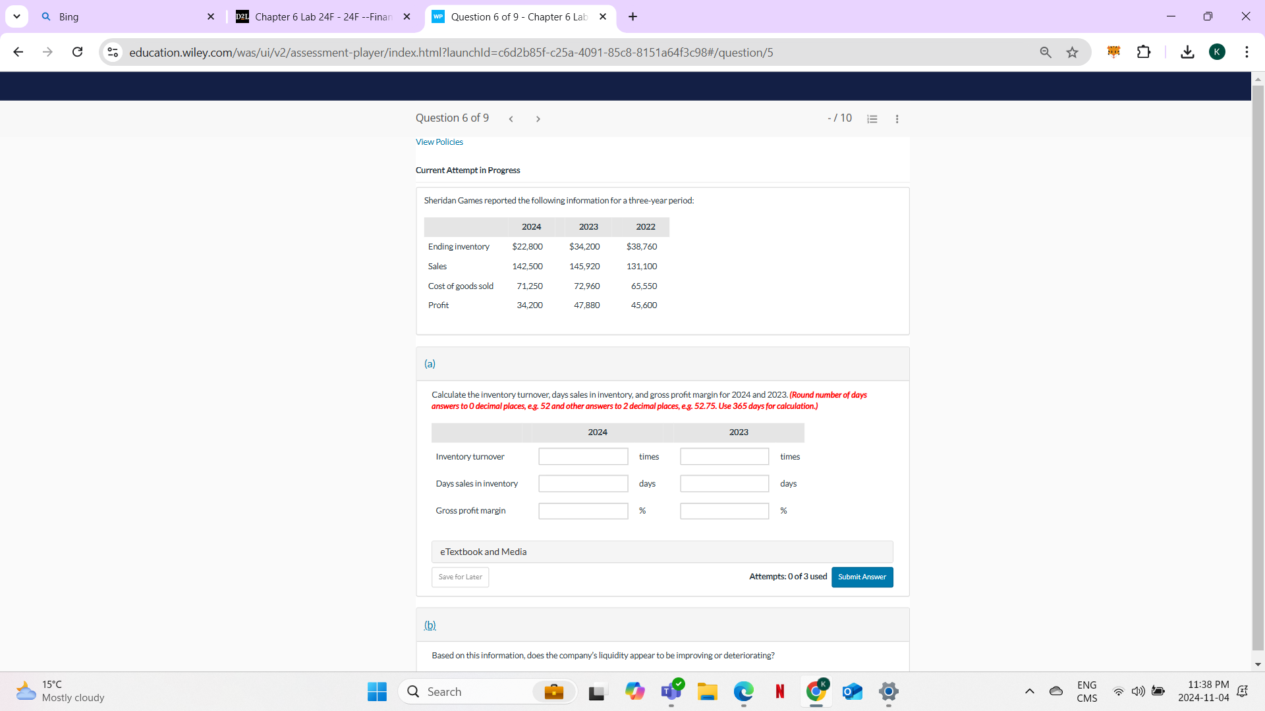The image size is (1265, 711).
Task: Click Save for Later
Action: click(459, 577)
